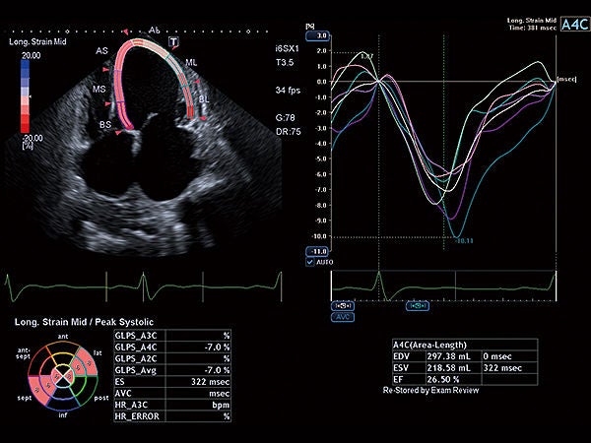Click the Time: 381 msec readout
This screenshot has height=443, width=591.
532,28
